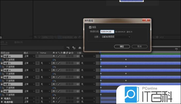
Task: Cancel the sequence layers dialog
Action: point(139,47)
